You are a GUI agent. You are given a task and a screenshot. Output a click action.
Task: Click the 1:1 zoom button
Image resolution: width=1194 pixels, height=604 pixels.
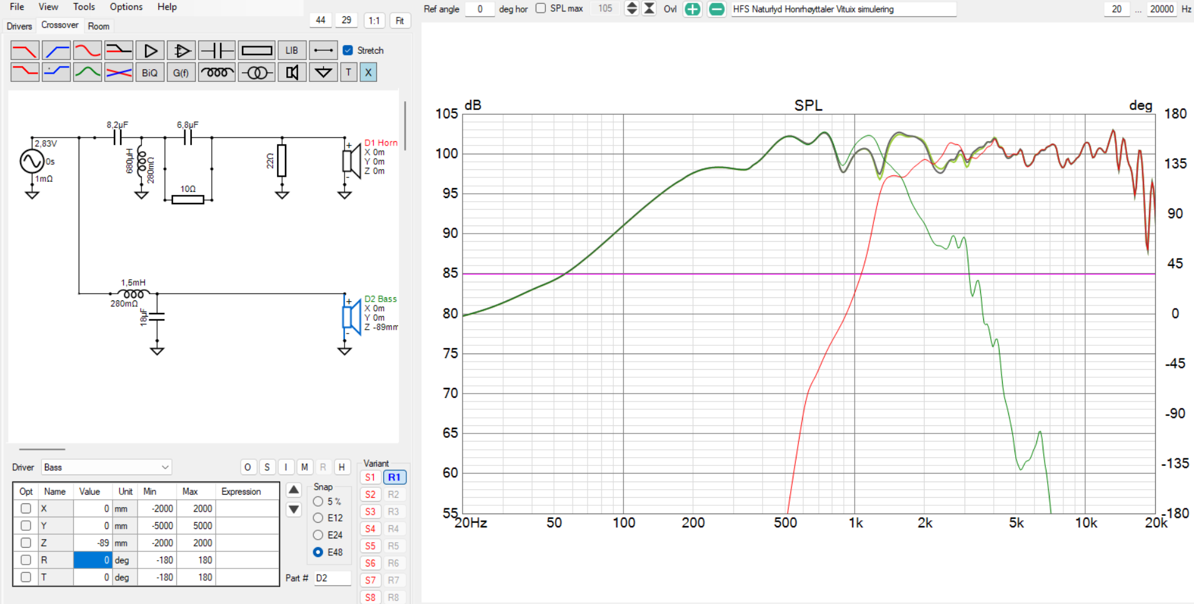click(374, 21)
